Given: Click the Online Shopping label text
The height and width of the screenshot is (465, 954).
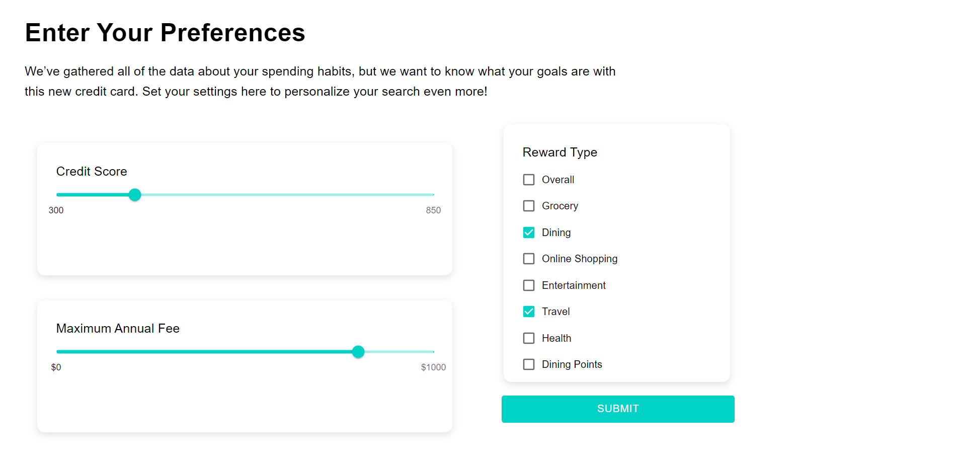Looking at the screenshot, I should (579, 259).
